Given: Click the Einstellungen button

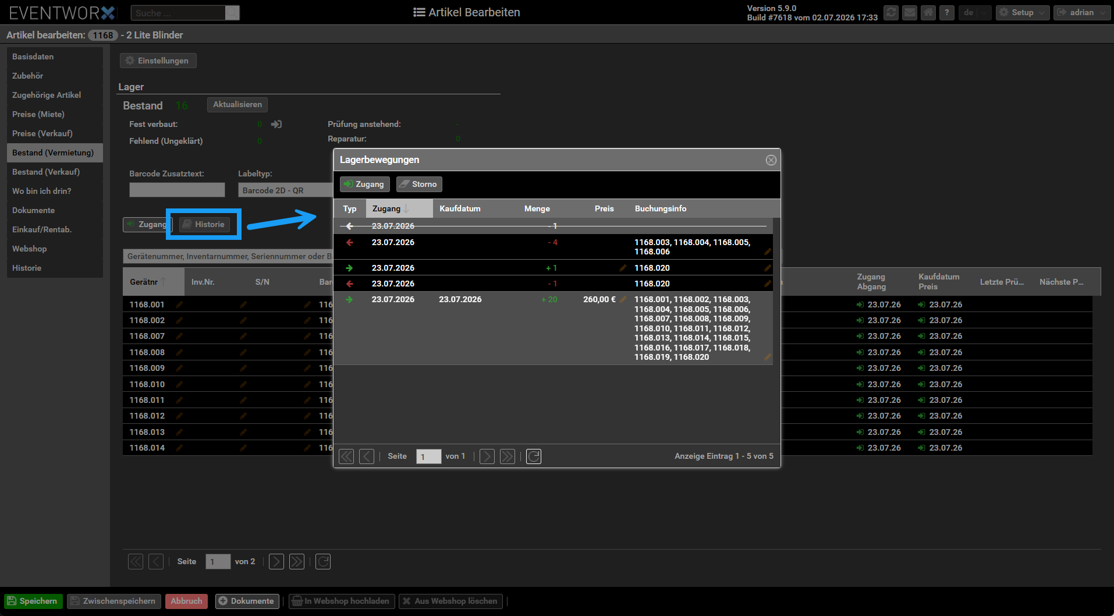Looking at the screenshot, I should [x=158, y=61].
